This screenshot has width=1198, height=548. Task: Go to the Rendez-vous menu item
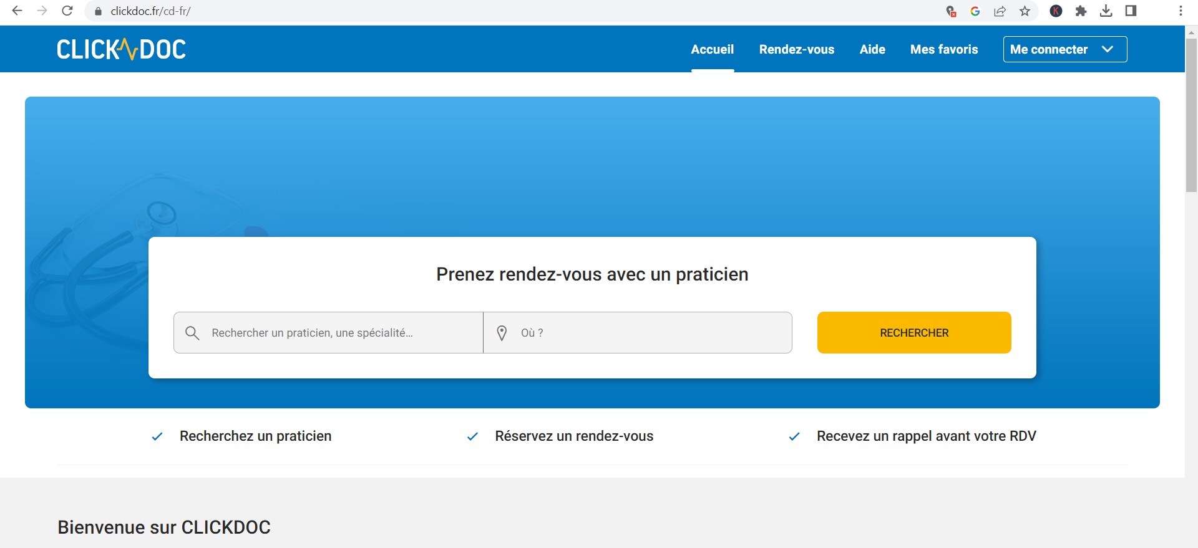[x=796, y=49]
